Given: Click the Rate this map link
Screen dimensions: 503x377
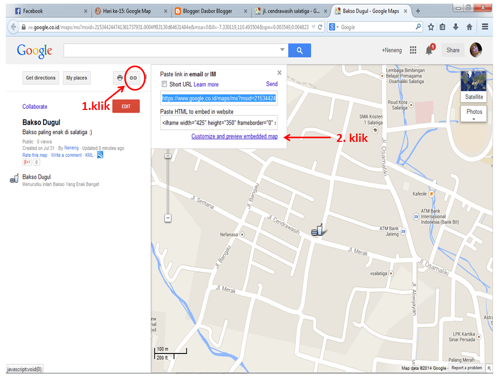Looking at the screenshot, I should [35, 155].
